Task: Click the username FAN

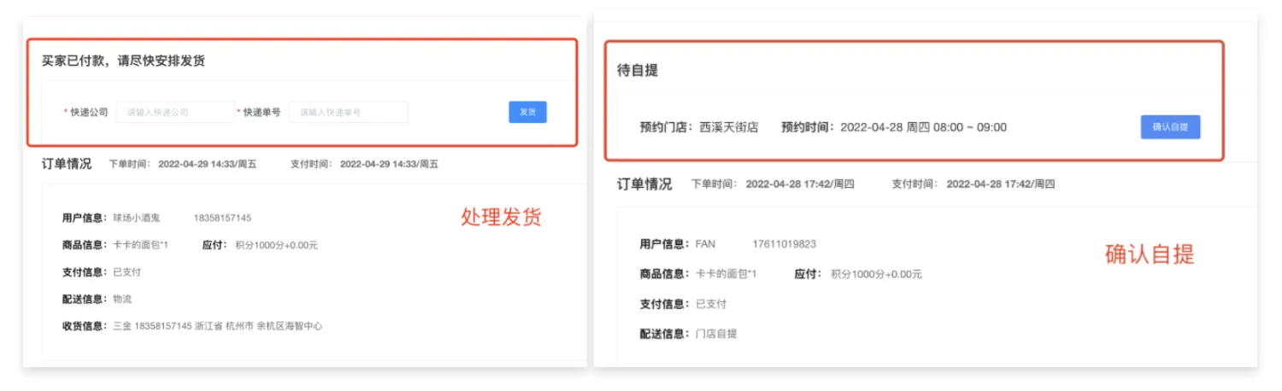Action: 705,244
